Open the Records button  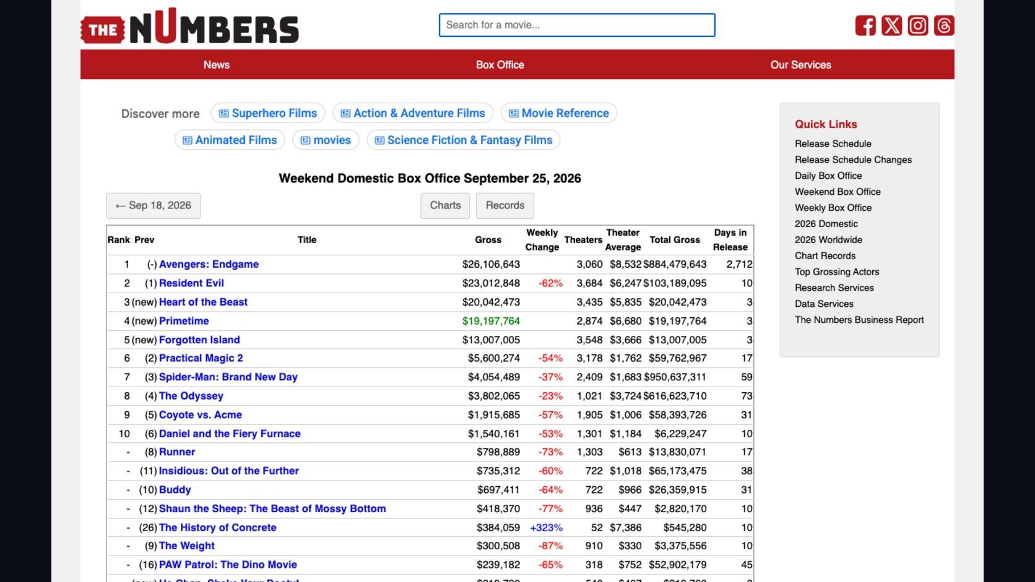pyautogui.click(x=505, y=205)
